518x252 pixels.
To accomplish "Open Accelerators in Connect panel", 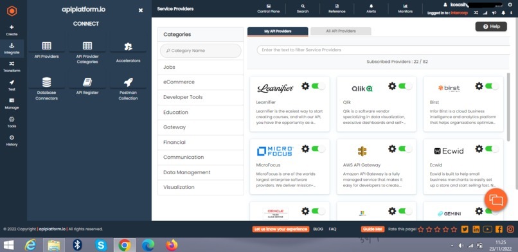I will click(128, 52).
